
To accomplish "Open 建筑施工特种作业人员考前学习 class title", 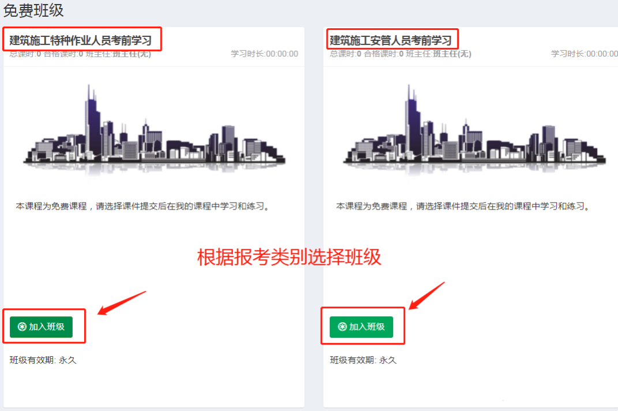I will pos(80,40).
